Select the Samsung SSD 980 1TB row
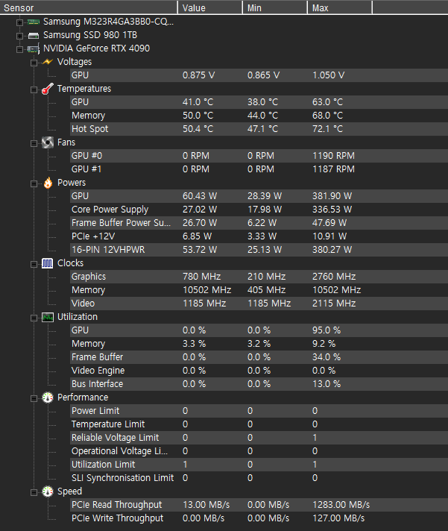448x531 pixels. (x=90, y=35)
